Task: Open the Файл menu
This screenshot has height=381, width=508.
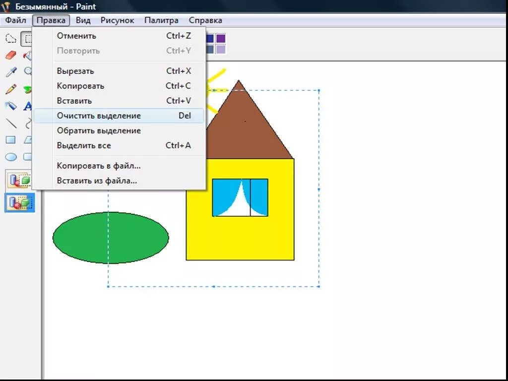Action: click(15, 20)
